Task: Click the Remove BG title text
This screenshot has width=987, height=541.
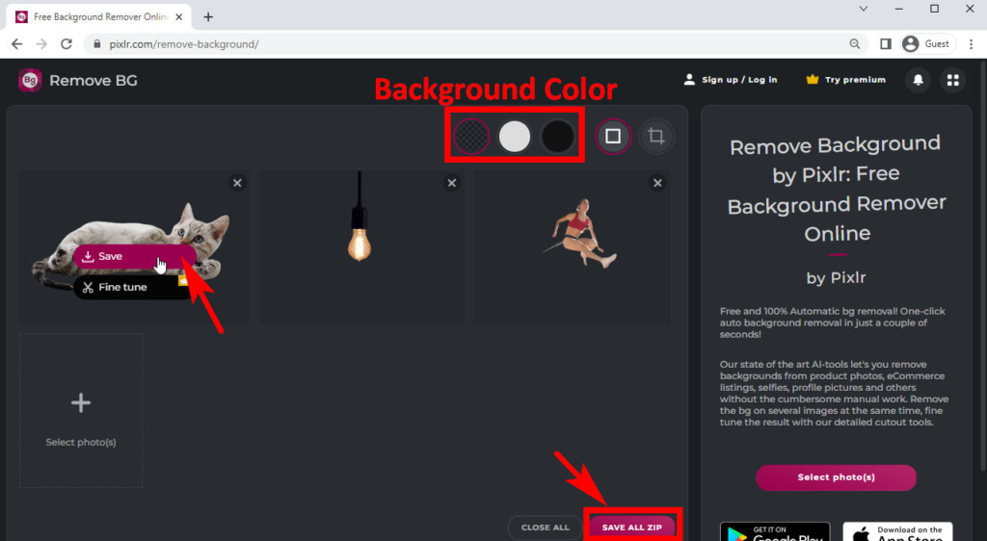Action: point(93,81)
